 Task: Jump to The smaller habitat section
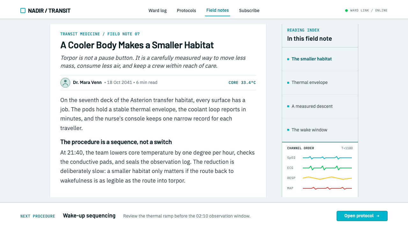coord(320,59)
